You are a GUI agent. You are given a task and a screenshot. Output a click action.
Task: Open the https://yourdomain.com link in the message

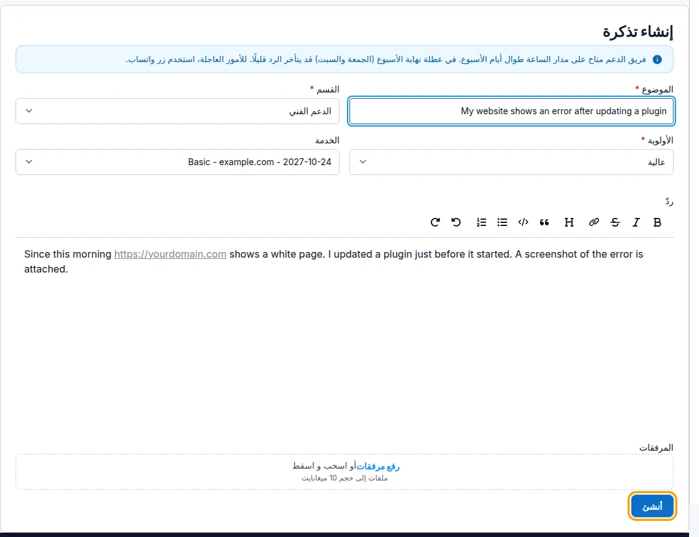pyautogui.click(x=170, y=254)
